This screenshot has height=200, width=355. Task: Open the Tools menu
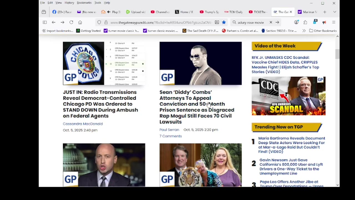(98, 3)
